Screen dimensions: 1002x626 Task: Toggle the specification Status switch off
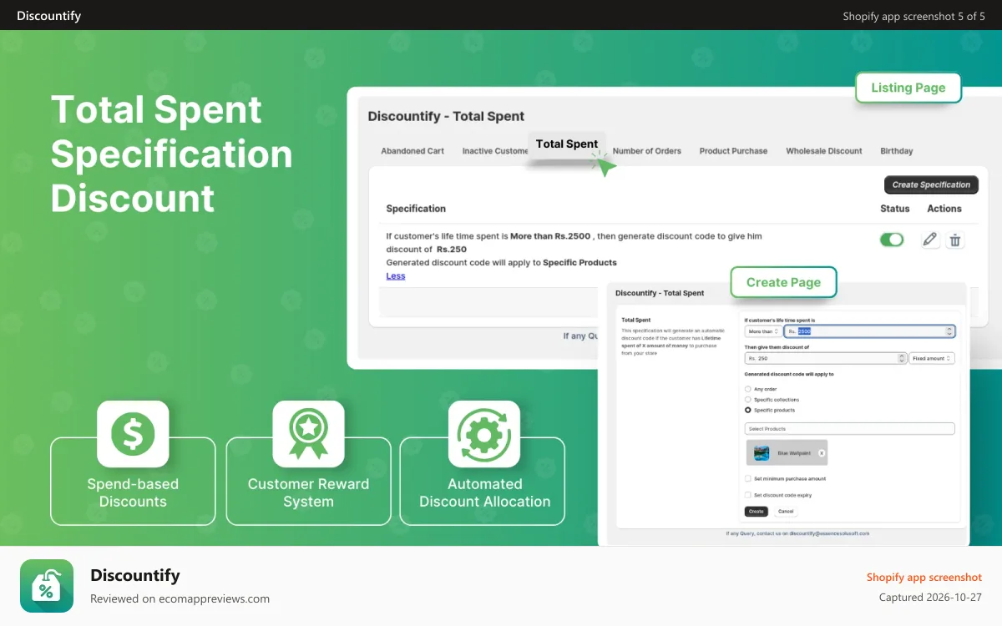892,240
